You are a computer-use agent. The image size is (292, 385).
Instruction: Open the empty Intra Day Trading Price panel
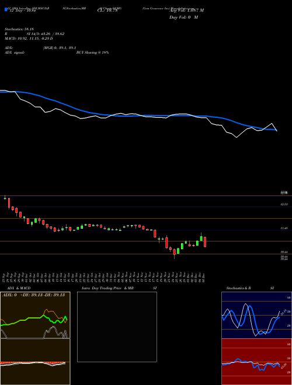coord(117,327)
